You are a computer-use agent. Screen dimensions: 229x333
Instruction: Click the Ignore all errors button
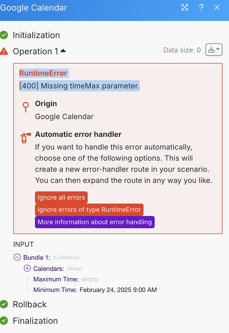pyautogui.click(x=61, y=197)
